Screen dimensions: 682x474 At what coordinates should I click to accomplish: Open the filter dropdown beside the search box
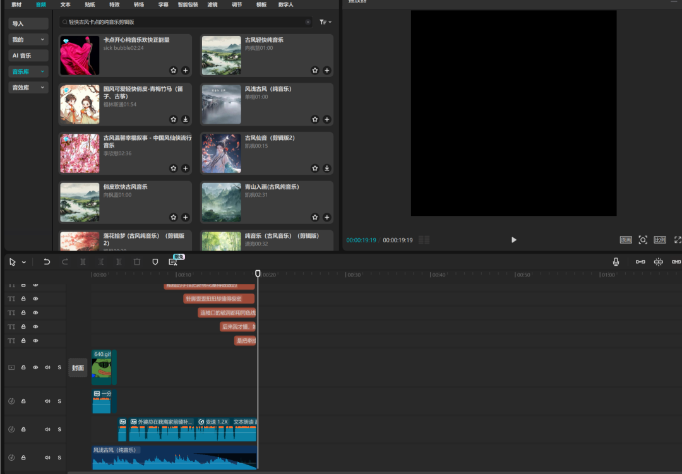pyautogui.click(x=325, y=22)
